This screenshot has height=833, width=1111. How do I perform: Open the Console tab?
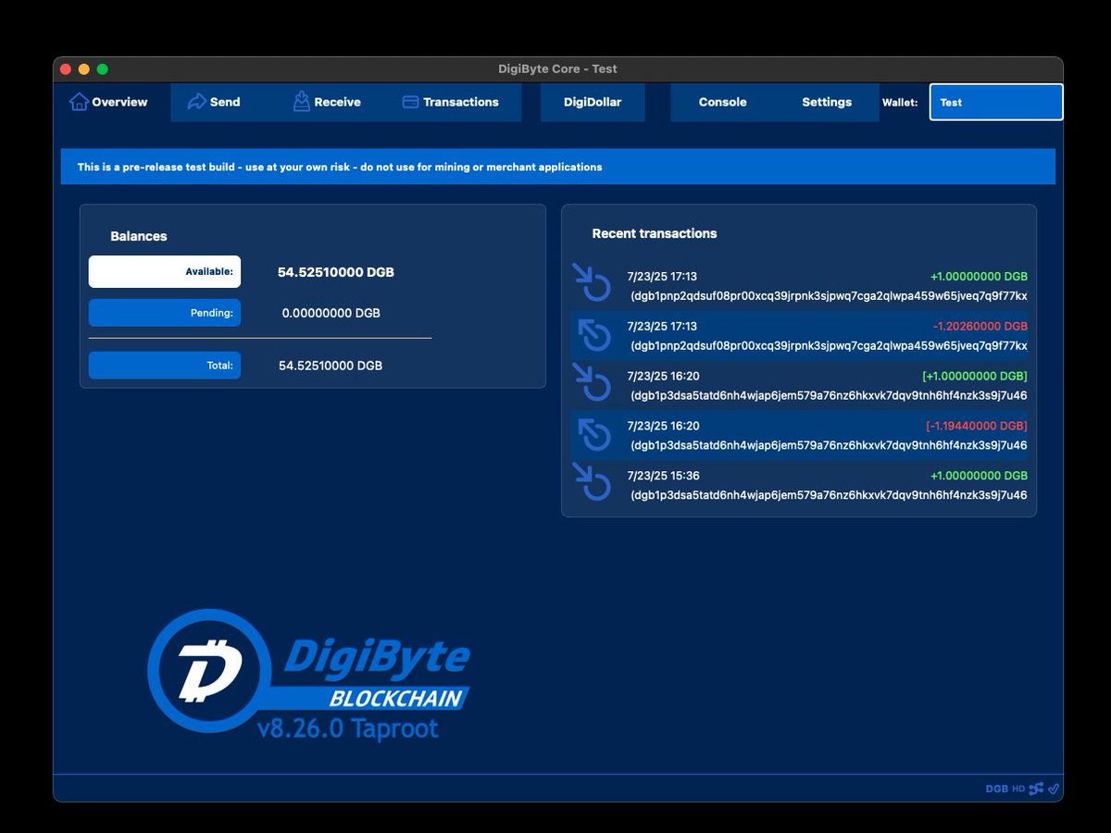tap(722, 102)
